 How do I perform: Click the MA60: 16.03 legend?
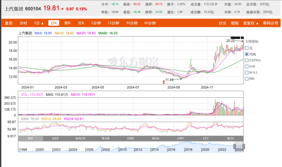(108, 33)
